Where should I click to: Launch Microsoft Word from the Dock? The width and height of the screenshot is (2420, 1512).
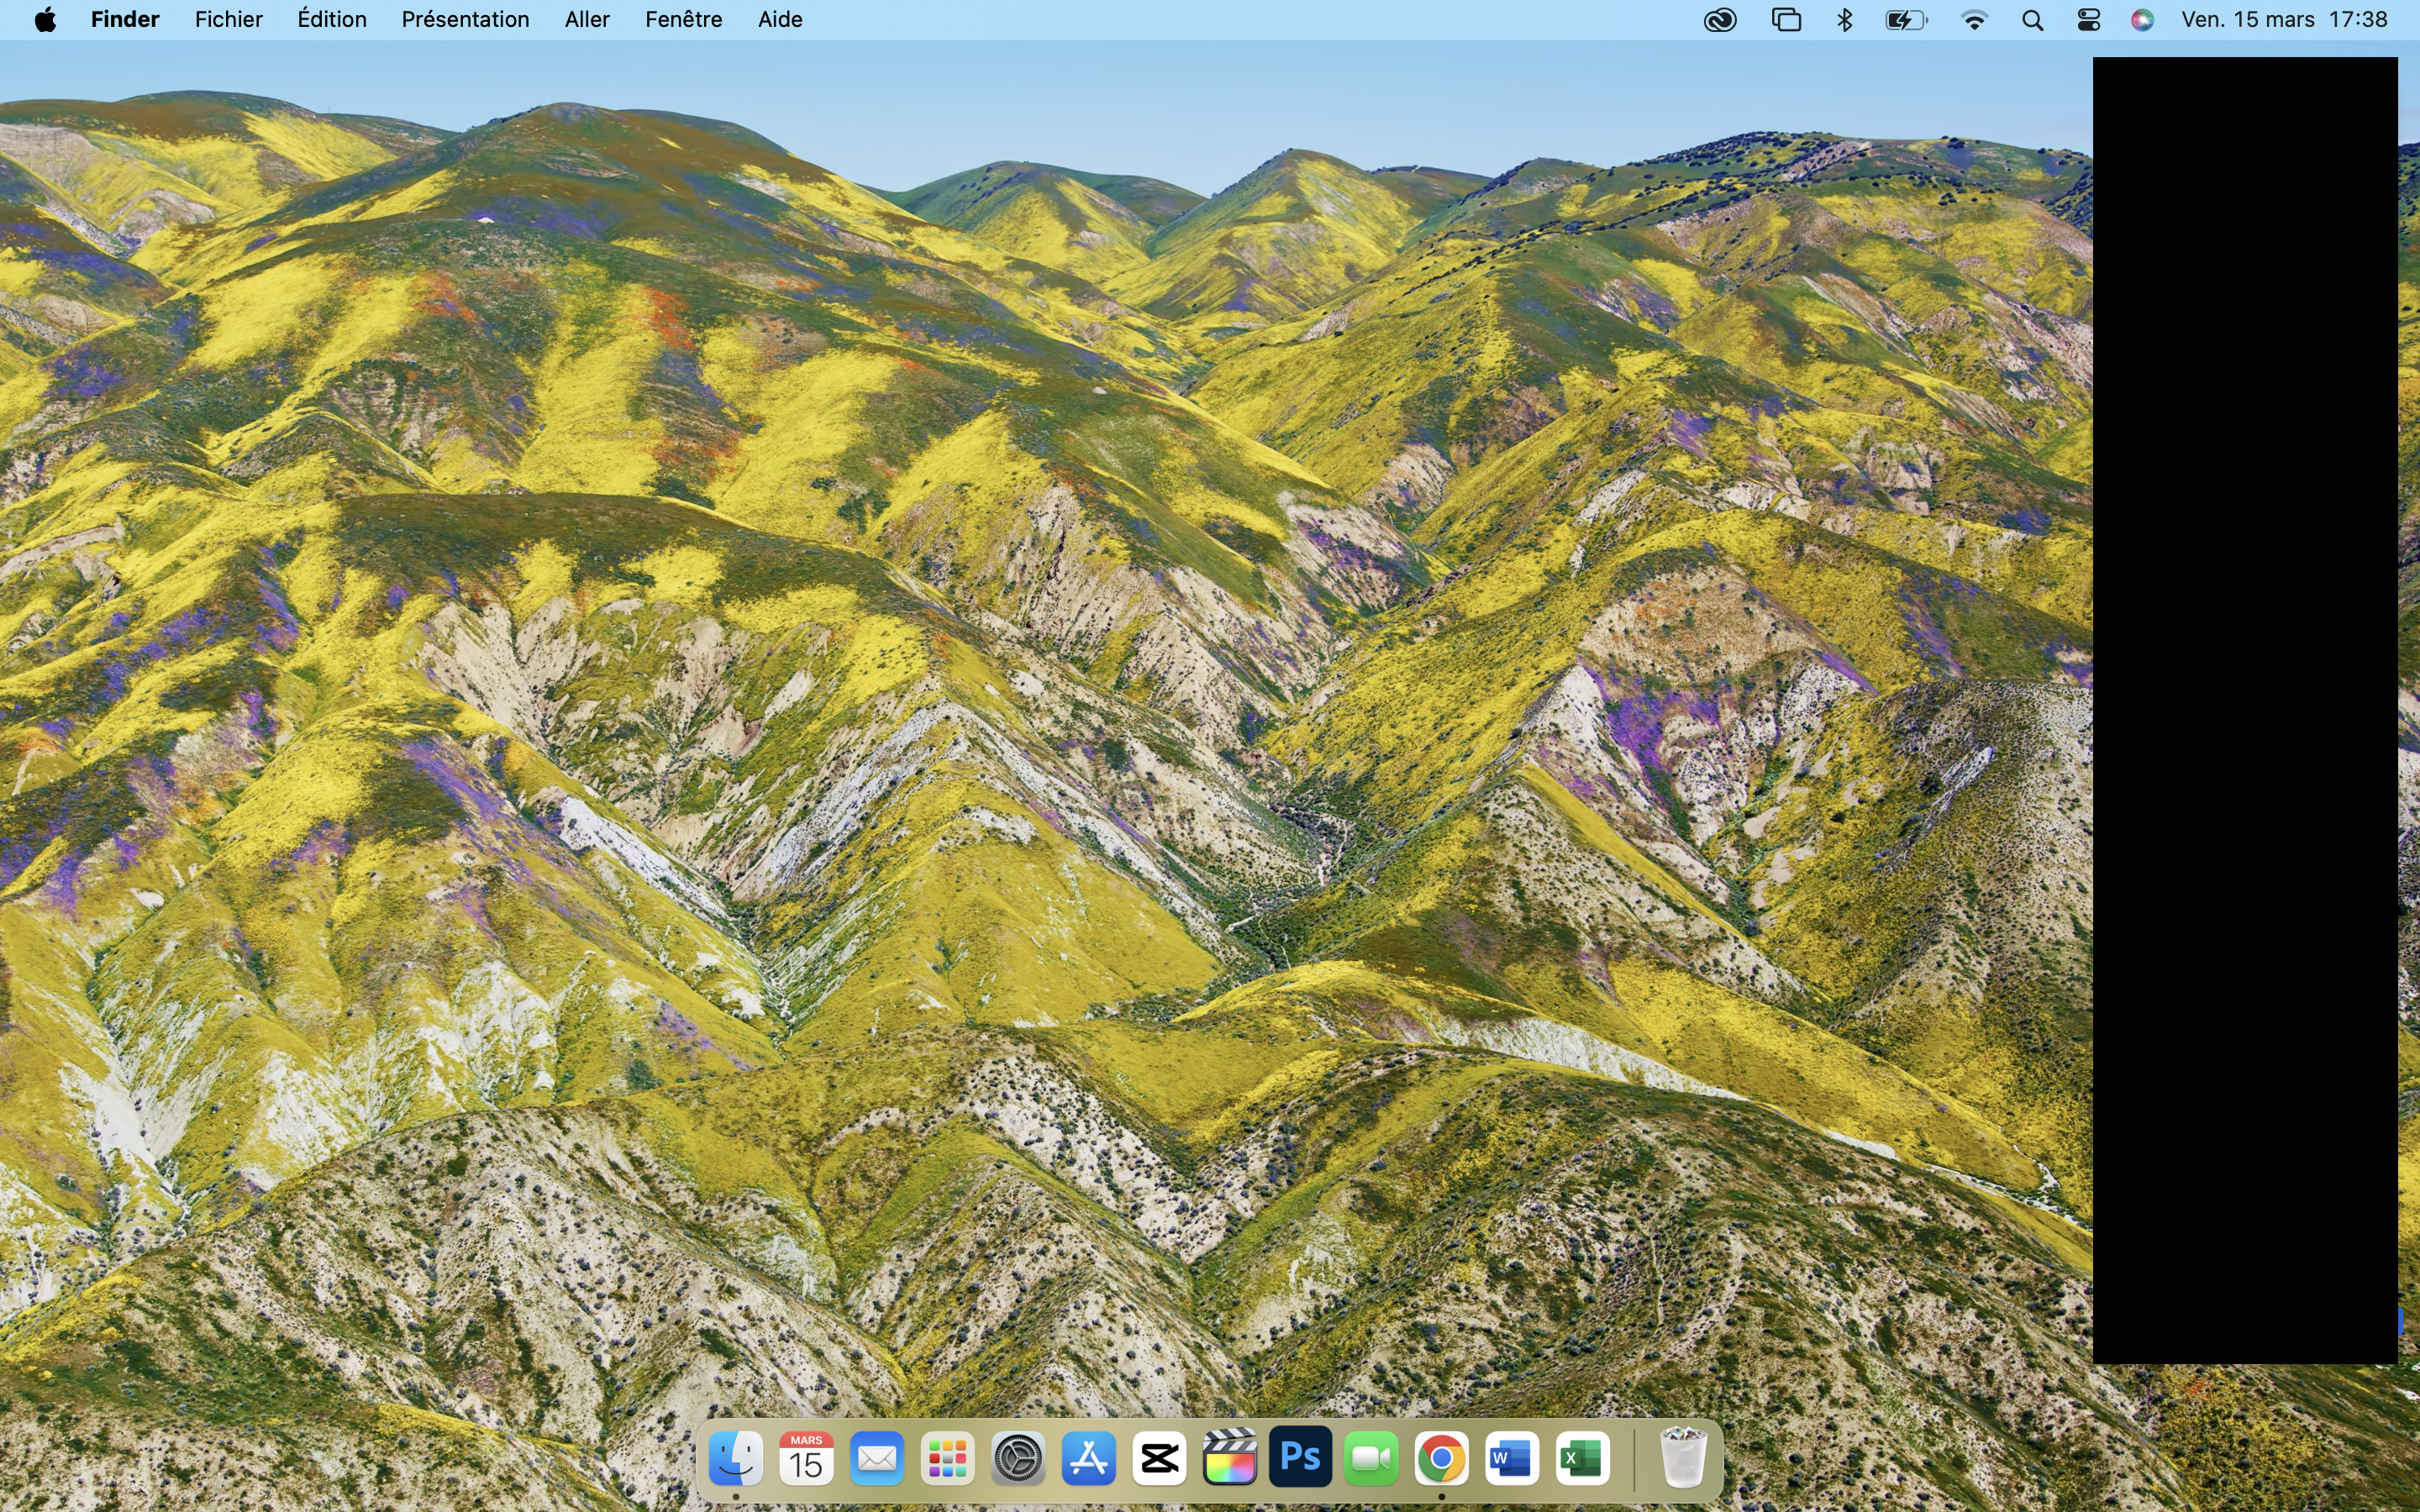click(x=1512, y=1459)
